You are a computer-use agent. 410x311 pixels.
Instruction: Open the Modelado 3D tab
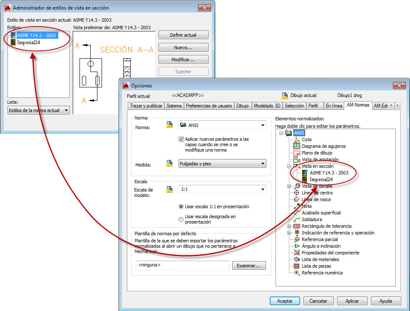(267, 106)
